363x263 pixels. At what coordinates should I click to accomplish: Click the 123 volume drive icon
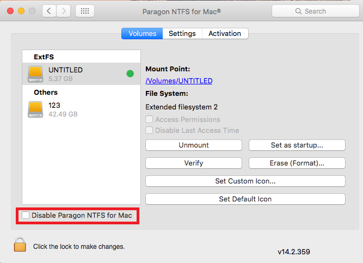click(35, 109)
